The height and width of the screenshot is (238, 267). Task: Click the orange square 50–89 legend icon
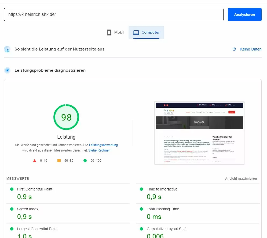[x=59, y=161]
